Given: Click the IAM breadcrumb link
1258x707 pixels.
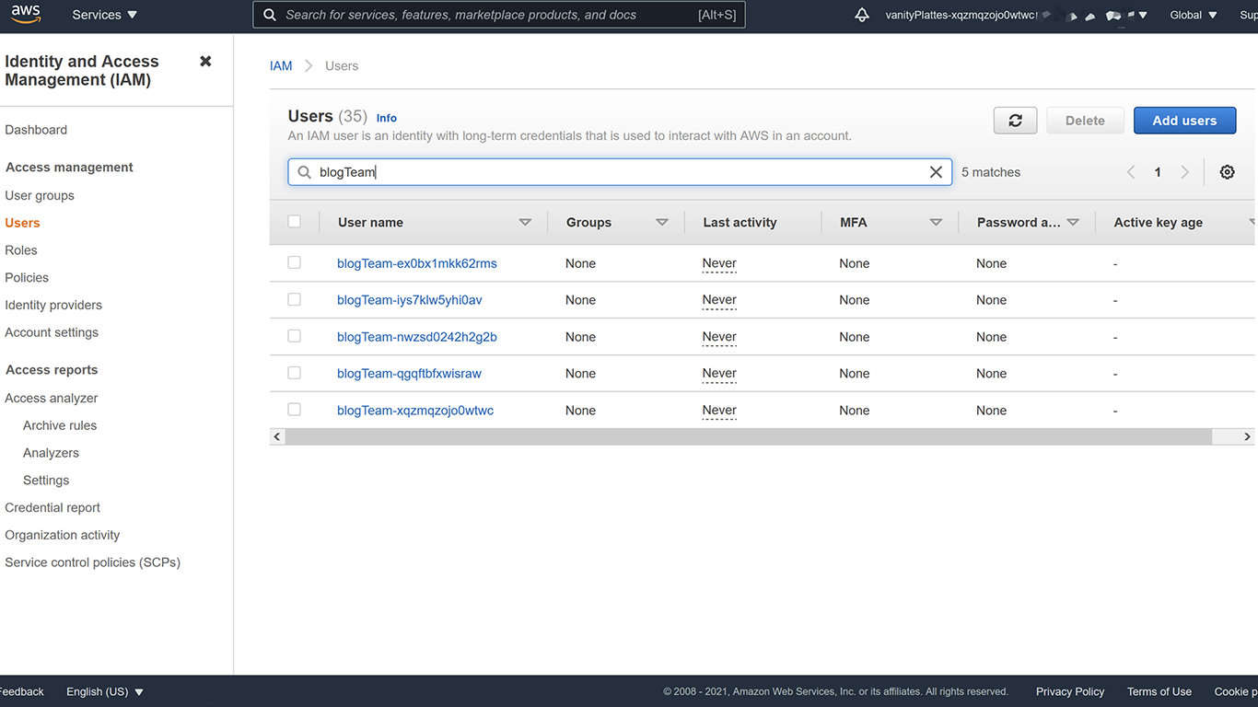Looking at the screenshot, I should tap(281, 66).
